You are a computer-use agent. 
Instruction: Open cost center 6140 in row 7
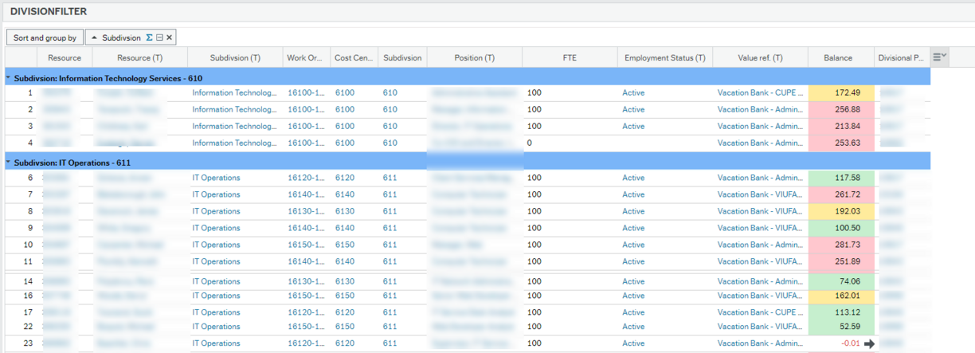pyautogui.click(x=345, y=194)
